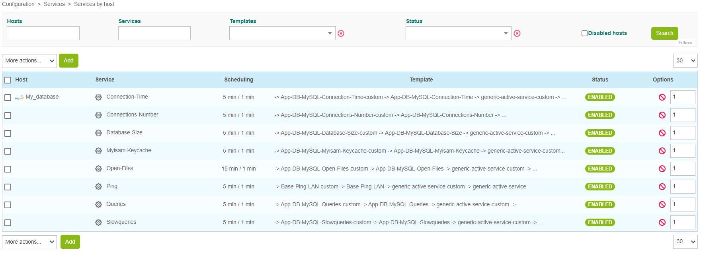This screenshot has width=701, height=254.
Task: Open Services in the breadcrumb path
Action: coord(54,4)
